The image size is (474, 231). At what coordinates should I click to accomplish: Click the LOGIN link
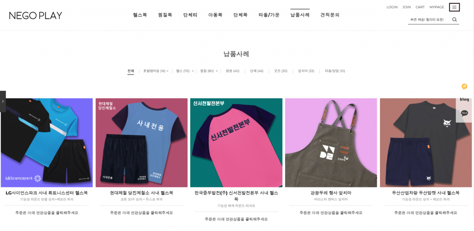(x=392, y=7)
